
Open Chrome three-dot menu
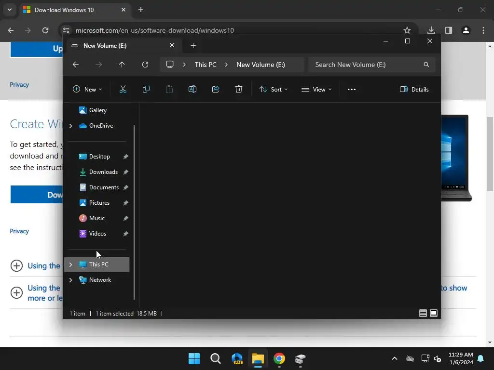tap(483, 30)
